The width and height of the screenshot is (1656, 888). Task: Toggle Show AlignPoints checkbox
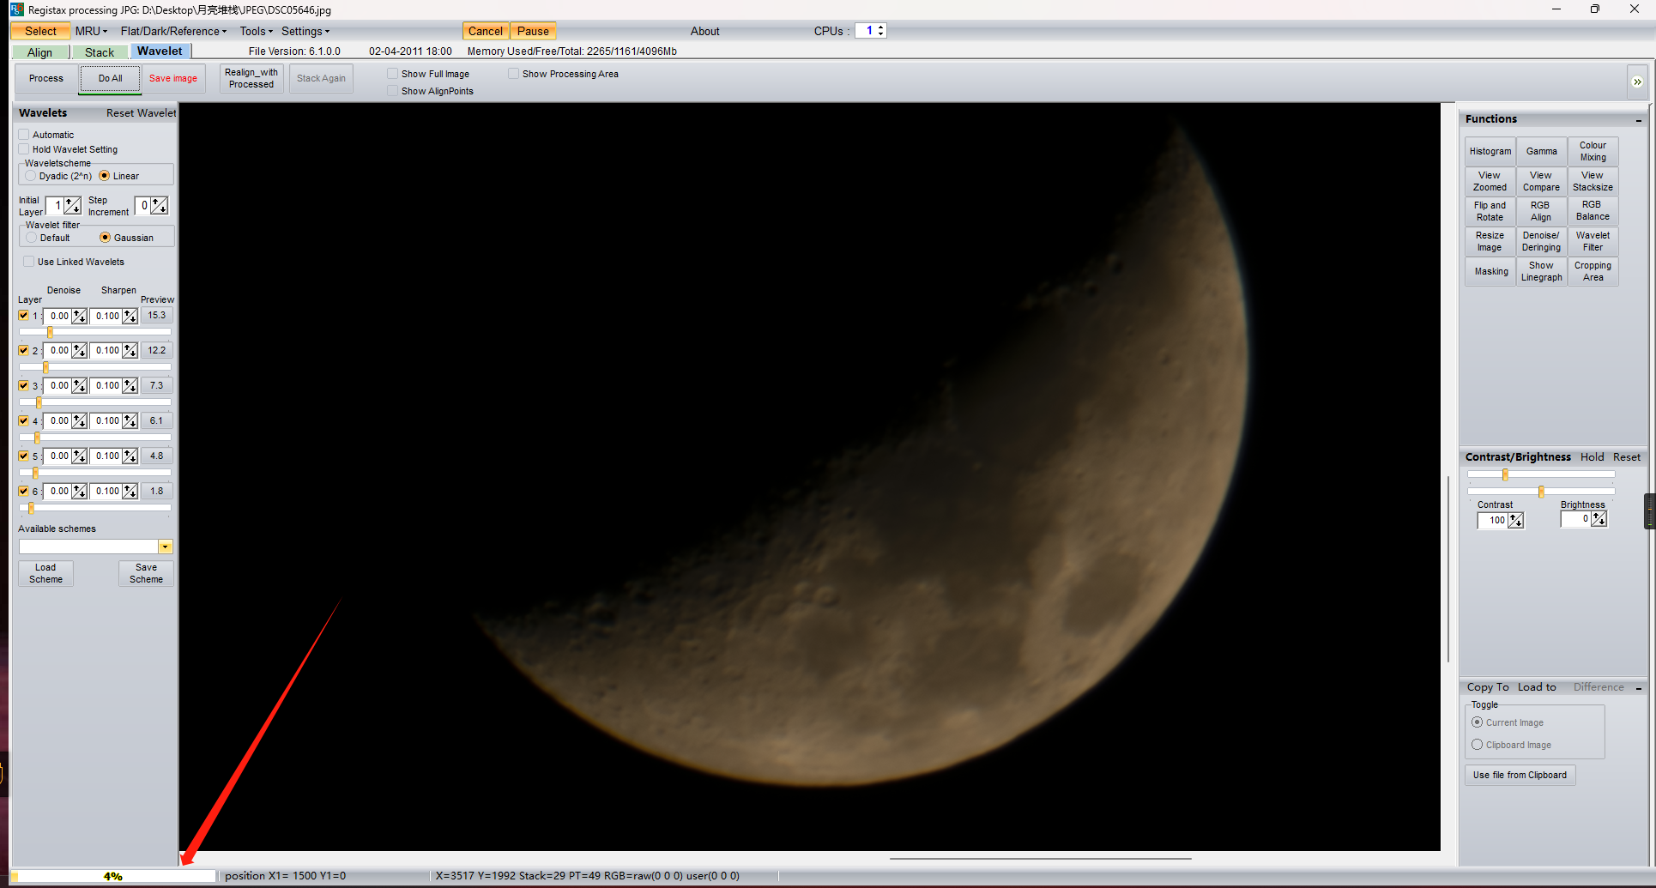[x=393, y=91]
